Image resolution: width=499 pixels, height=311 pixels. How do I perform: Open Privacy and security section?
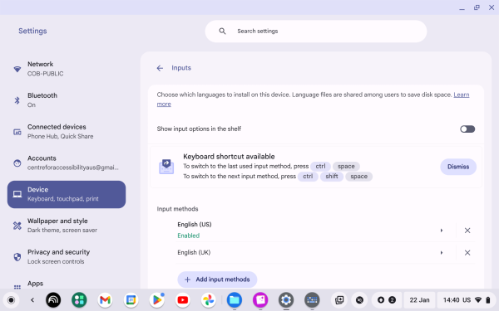(67, 257)
